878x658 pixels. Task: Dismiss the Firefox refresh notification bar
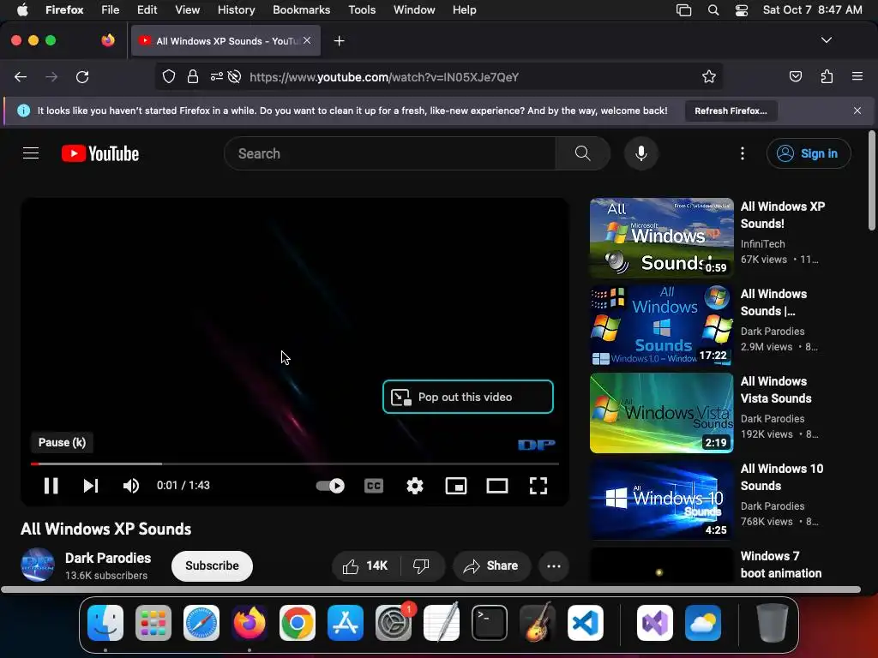pos(857,111)
